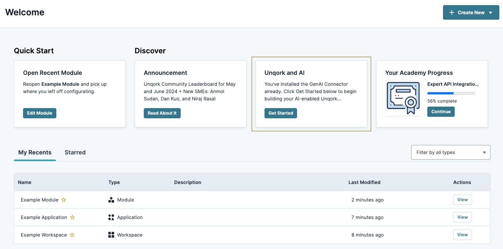
Task: Toggle star for Example Workspace
Action: 72,235
